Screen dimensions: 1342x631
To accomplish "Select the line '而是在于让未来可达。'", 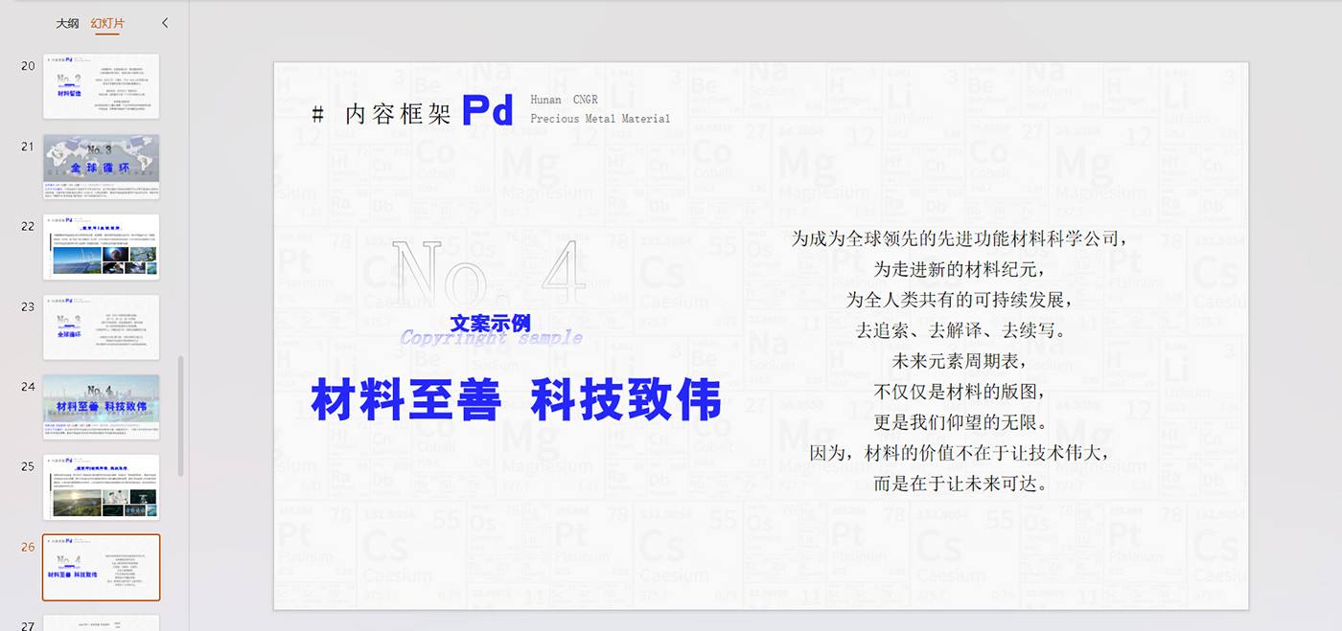I will tap(960, 485).
